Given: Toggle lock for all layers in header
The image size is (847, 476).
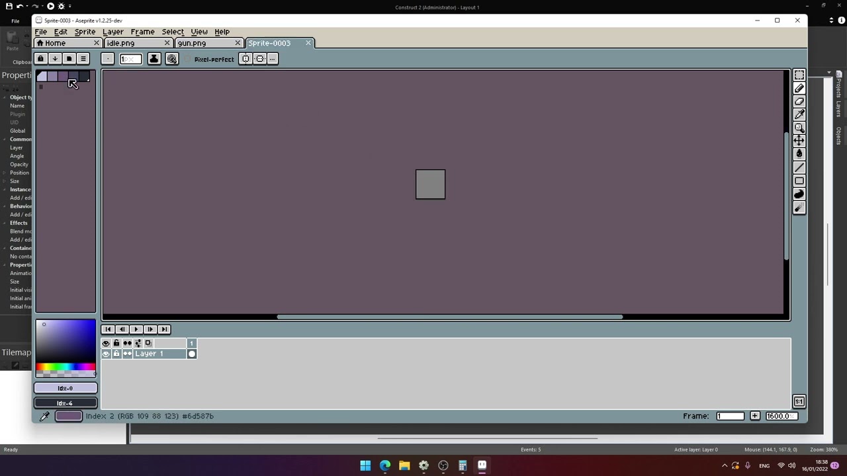Looking at the screenshot, I should (116, 343).
